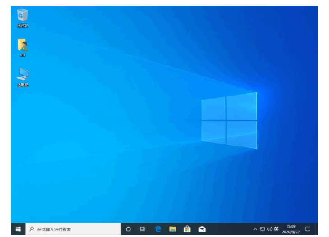
Task: Open Microsoft Store from the taskbar
Action: 187,229
